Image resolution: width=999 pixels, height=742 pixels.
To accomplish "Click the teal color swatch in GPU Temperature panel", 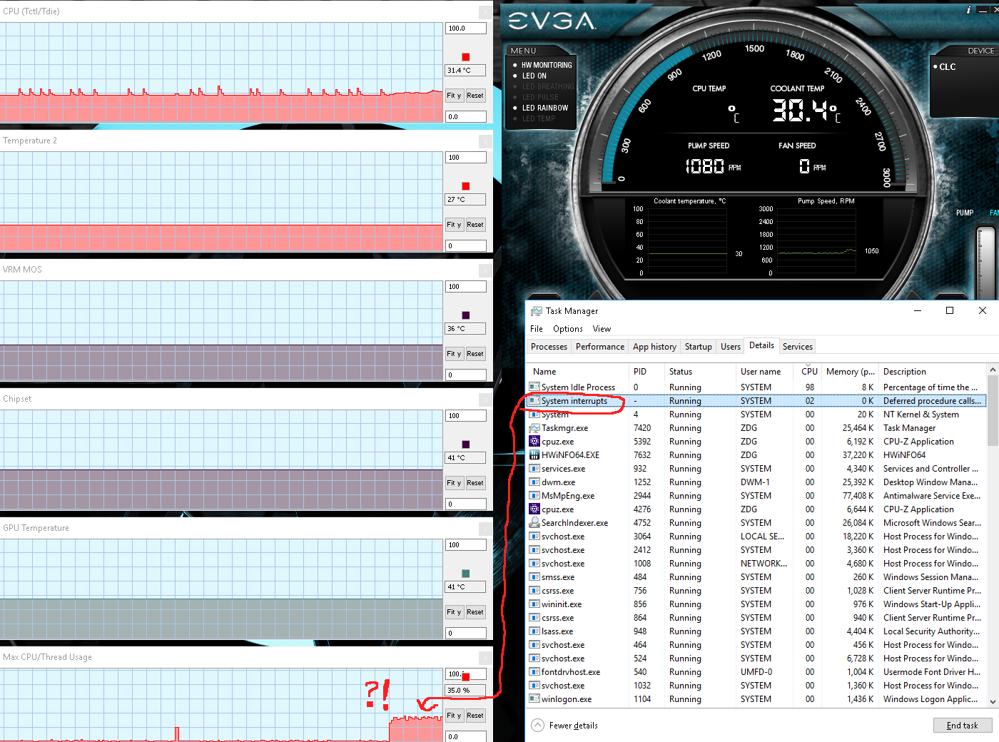I will (466, 574).
